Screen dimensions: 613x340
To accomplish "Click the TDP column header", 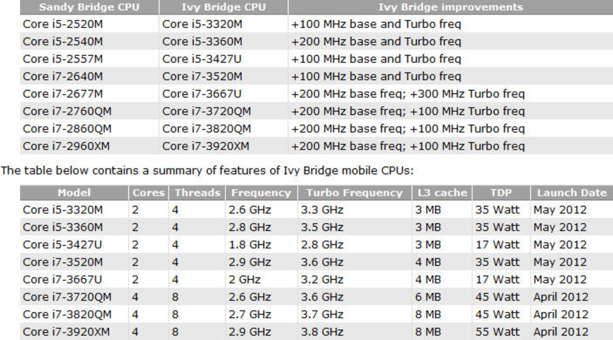I will coord(501,193).
